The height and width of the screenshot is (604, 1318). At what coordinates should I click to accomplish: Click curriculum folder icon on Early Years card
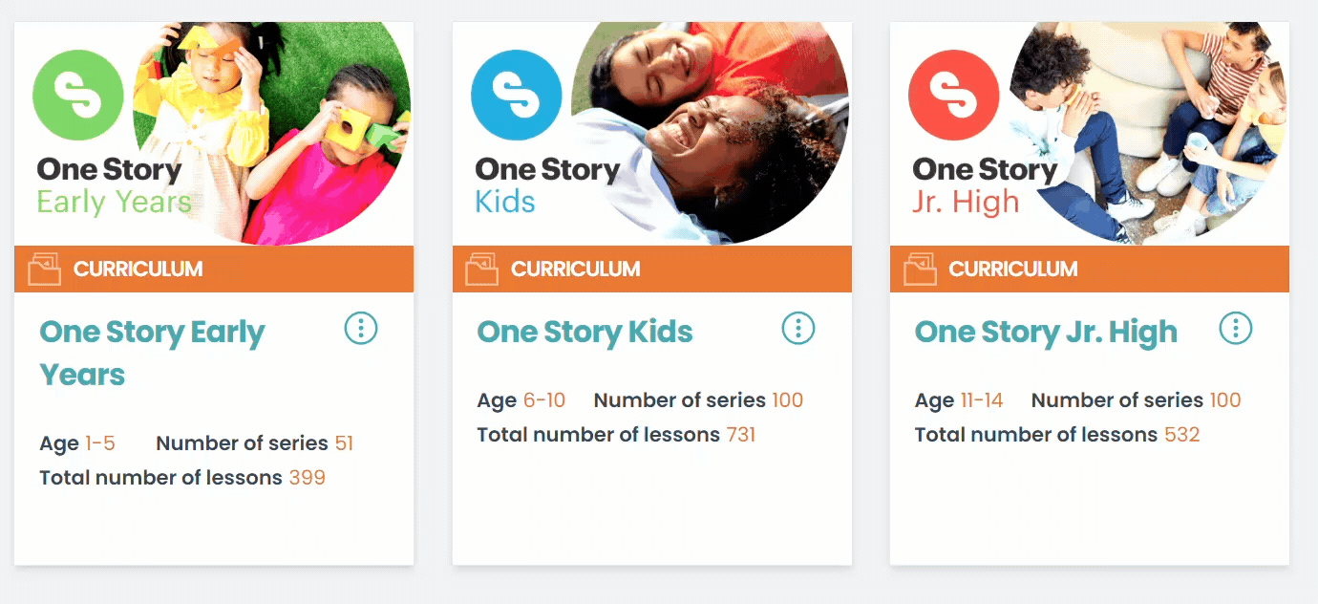pyautogui.click(x=44, y=269)
